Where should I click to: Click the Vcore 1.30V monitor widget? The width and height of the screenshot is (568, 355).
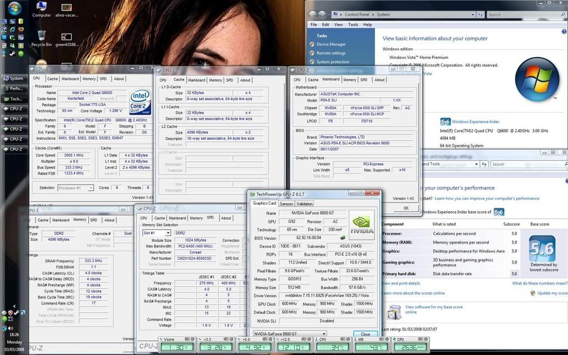tap(177, 344)
